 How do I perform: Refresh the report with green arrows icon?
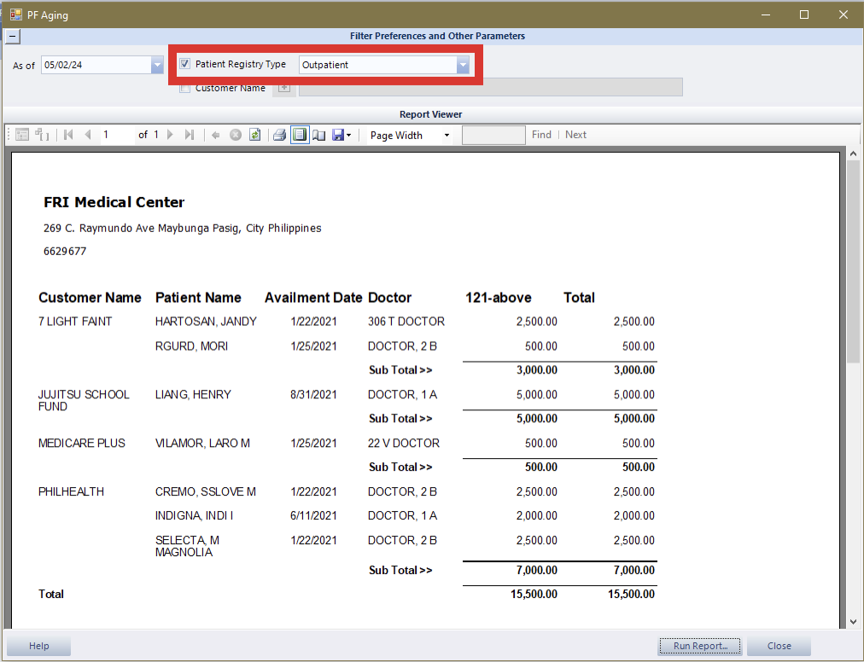pos(254,135)
